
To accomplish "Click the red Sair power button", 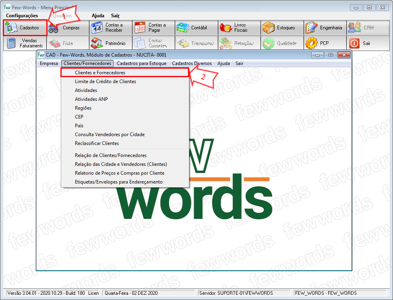I will (354, 43).
